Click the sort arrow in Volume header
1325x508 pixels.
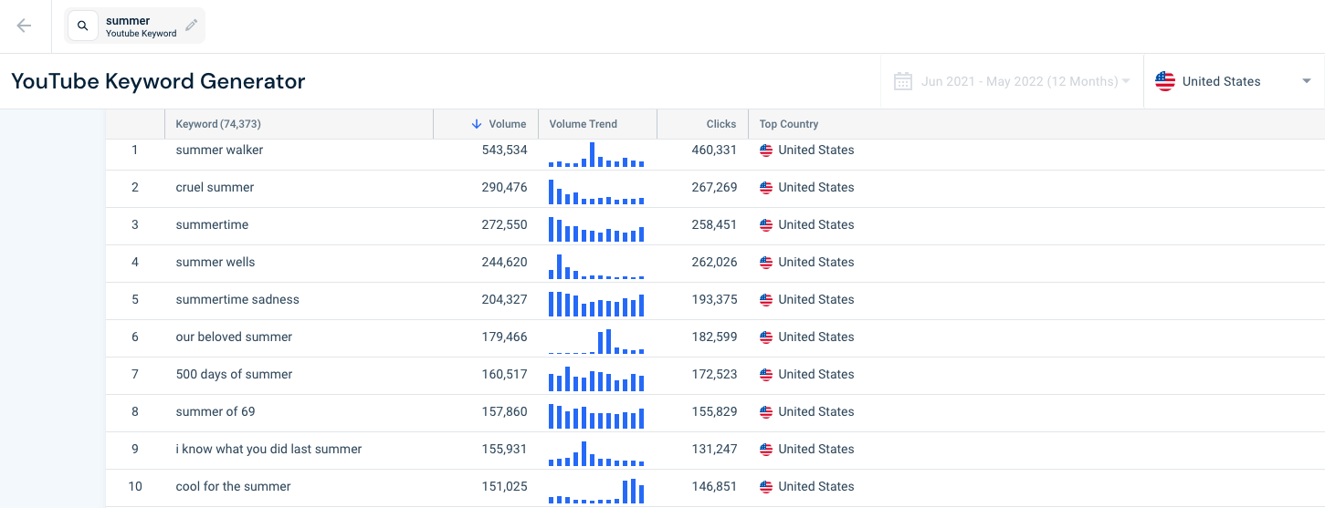(477, 124)
